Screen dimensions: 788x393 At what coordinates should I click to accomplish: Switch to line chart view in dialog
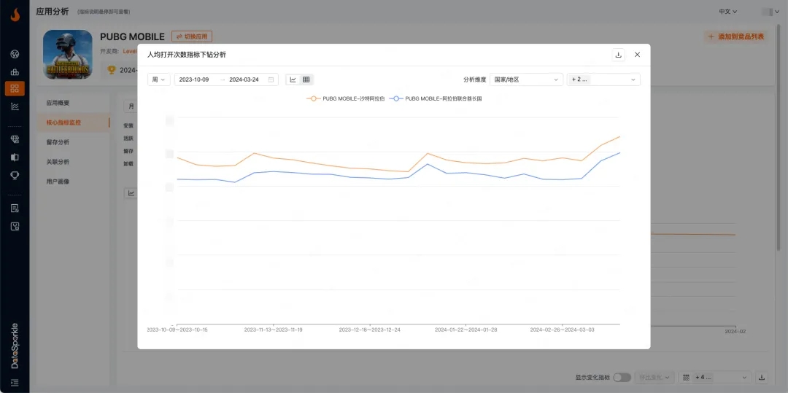[x=293, y=79]
